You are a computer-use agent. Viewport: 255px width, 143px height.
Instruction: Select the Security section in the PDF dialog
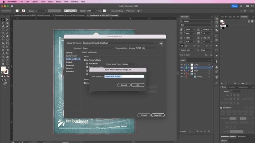pyautogui.click(x=69, y=68)
